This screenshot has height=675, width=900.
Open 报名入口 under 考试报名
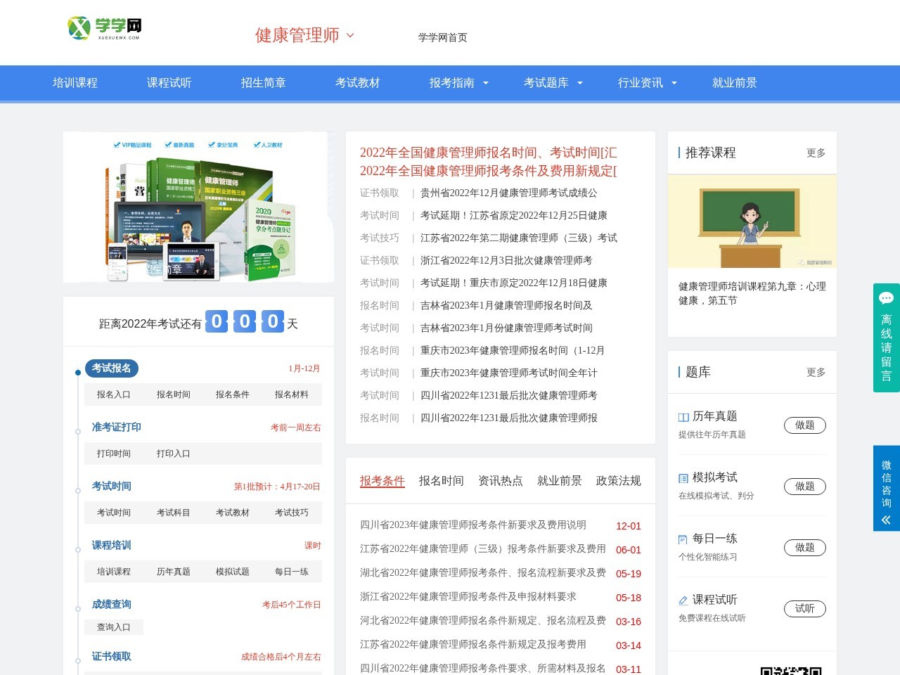[x=114, y=394]
